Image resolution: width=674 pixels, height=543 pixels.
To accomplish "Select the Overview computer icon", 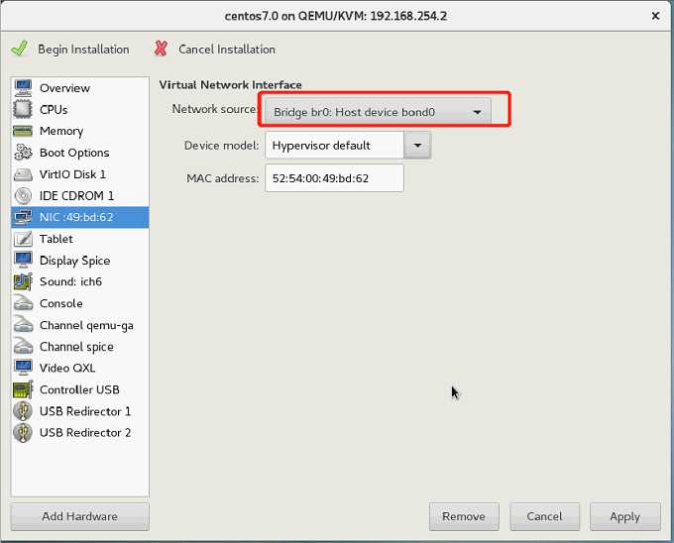I will 23,87.
